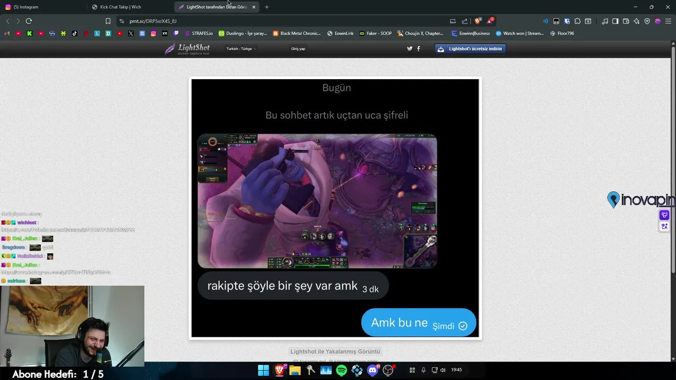Image resolution: width=676 pixels, height=380 pixels.
Task: Click the bookmark icon beside address bar
Action: coord(108,21)
